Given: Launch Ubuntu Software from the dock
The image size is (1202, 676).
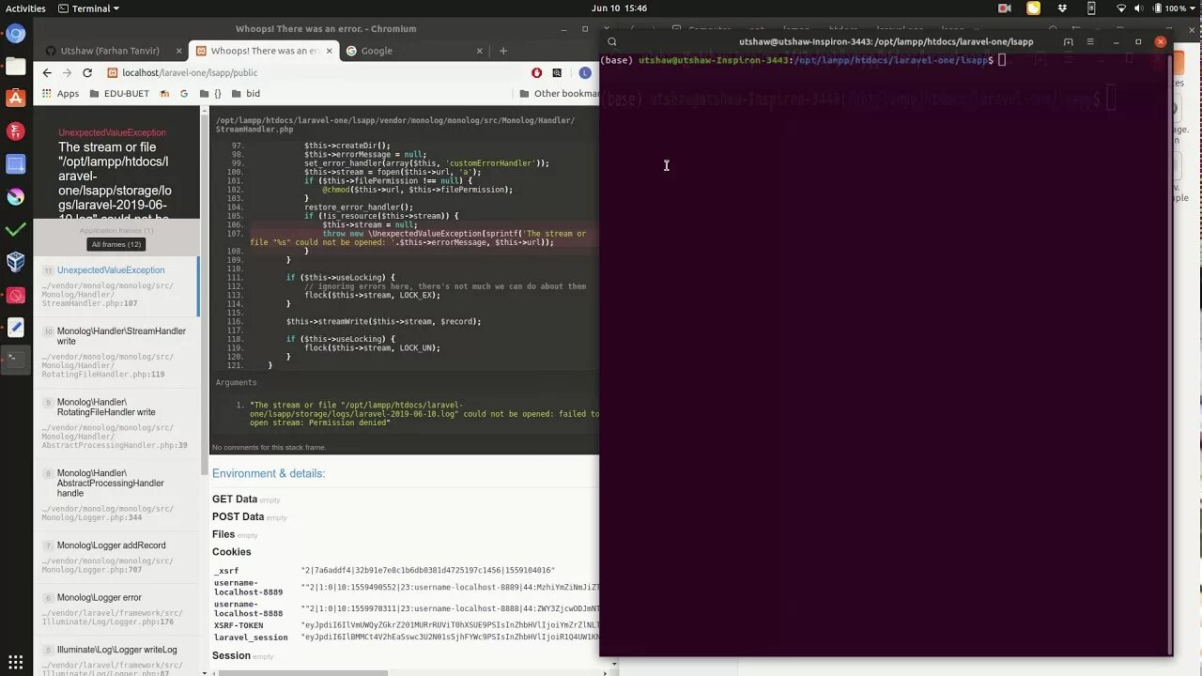Looking at the screenshot, I should pos(15,99).
